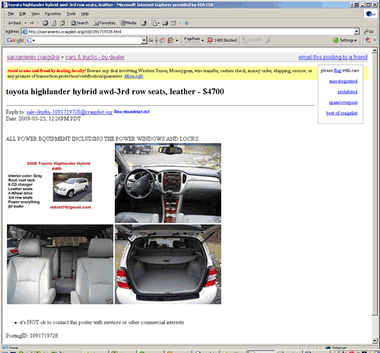This screenshot has height=353, width=380.
Task: Click the History icon in toolbar
Action: (144, 23)
